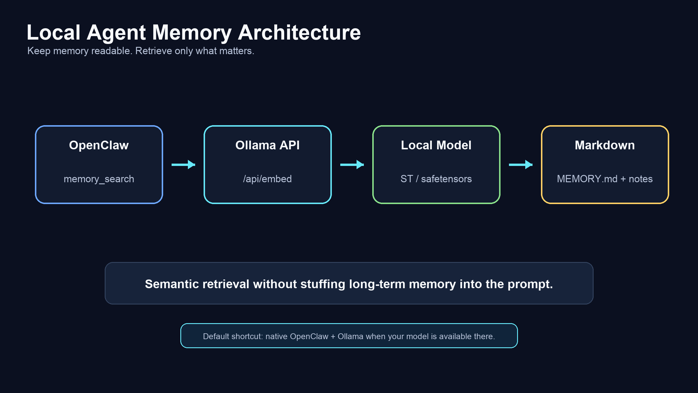The image size is (698, 393).
Task: Select the Local Model box heading
Action: point(436,145)
